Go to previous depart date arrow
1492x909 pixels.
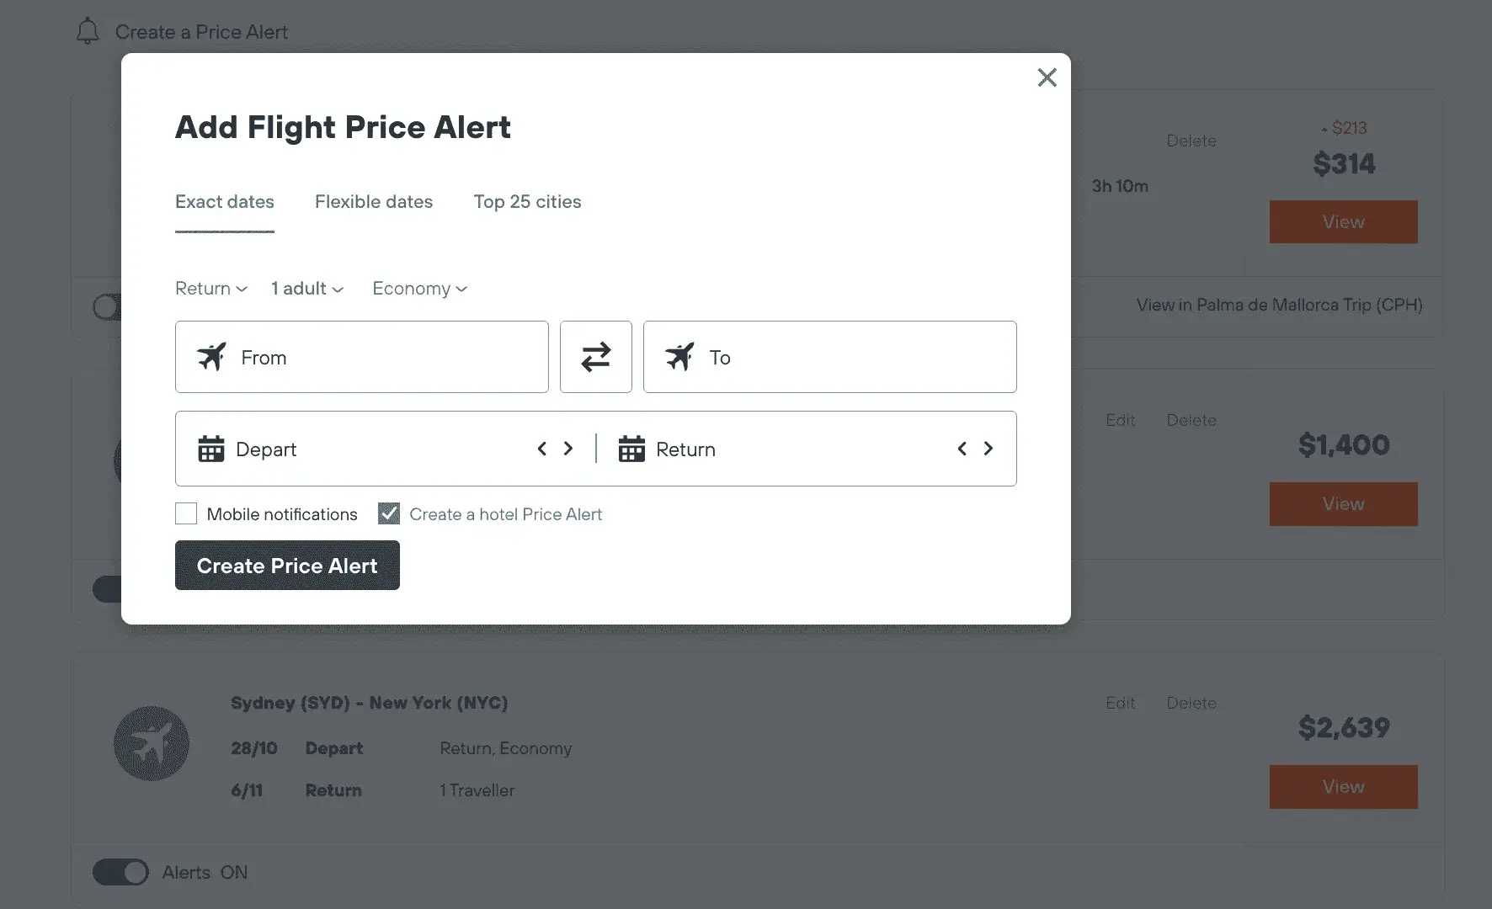(542, 449)
